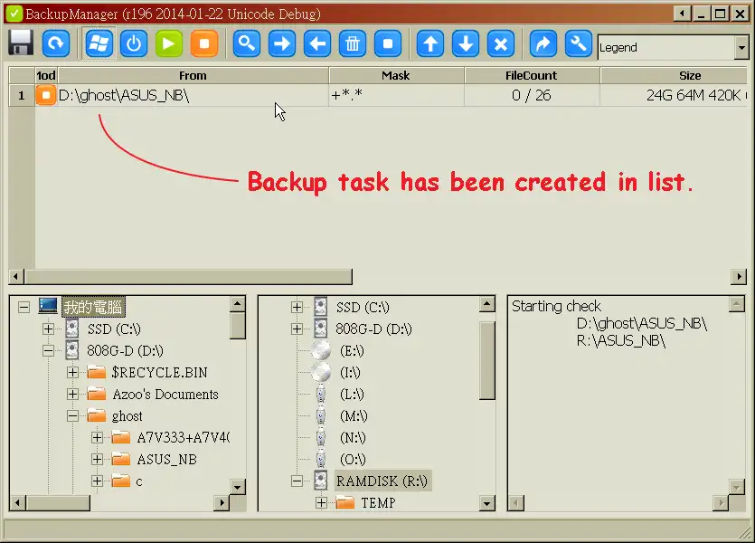
Task: Select $RECYCLE.BIN folder
Action: pos(159,373)
